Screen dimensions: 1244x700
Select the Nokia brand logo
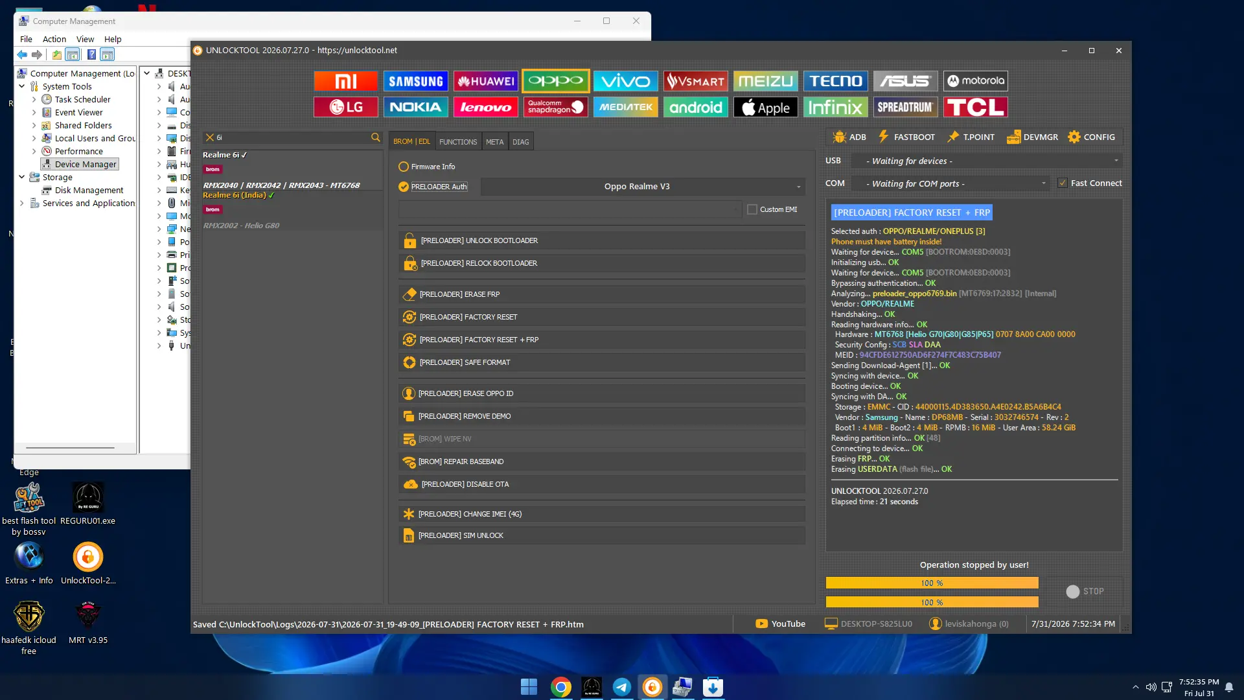coord(416,107)
